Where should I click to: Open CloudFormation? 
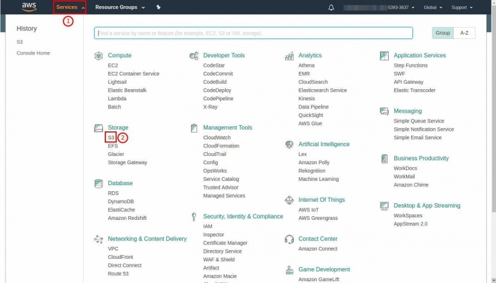(x=221, y=146)
